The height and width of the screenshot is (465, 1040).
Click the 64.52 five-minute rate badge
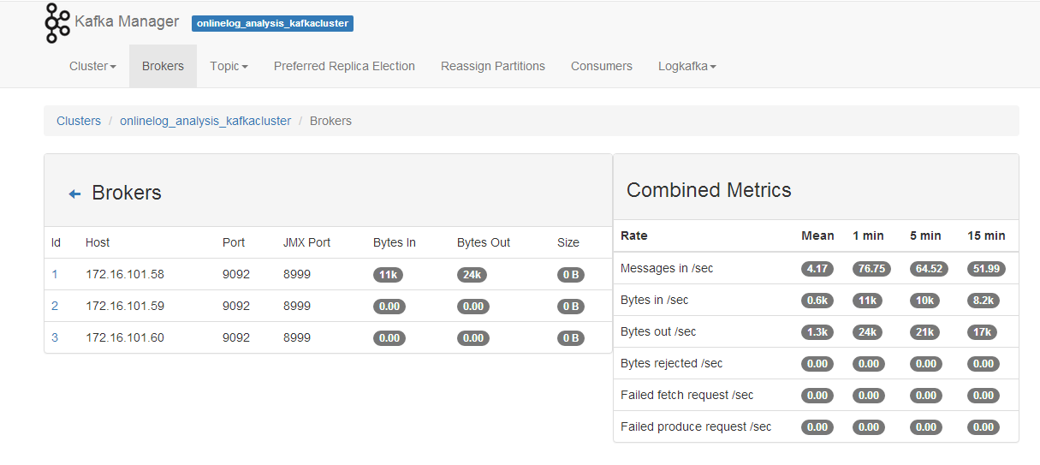[x=929, y=269]
